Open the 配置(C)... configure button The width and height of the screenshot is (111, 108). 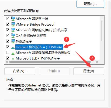(90, 4)
